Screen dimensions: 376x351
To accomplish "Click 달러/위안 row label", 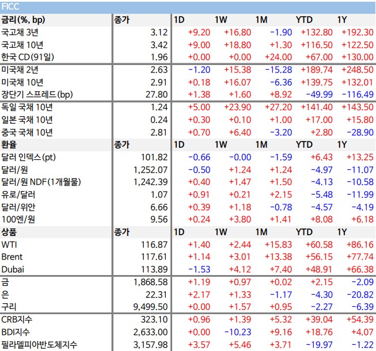I will (18, 207).
